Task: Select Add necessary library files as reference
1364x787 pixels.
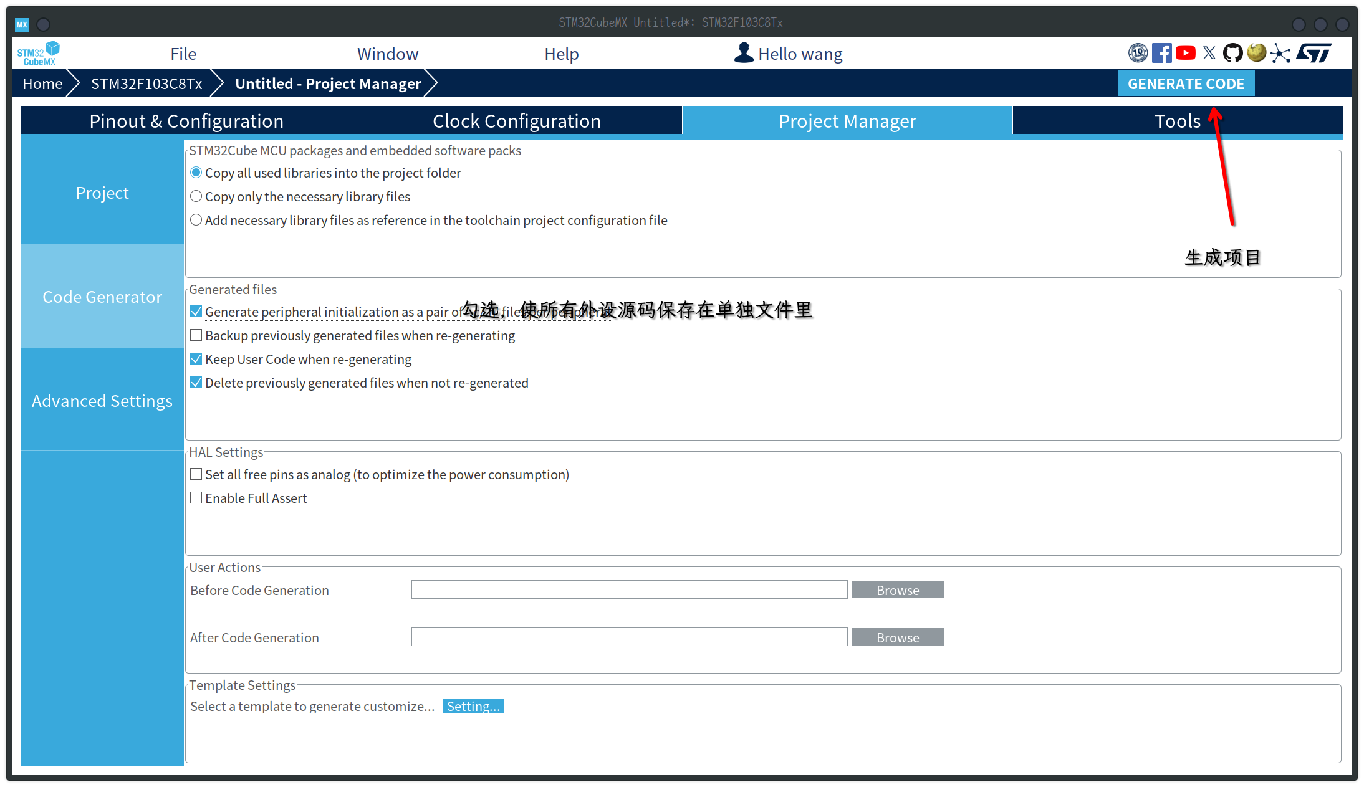Action: tap(196, 220)
